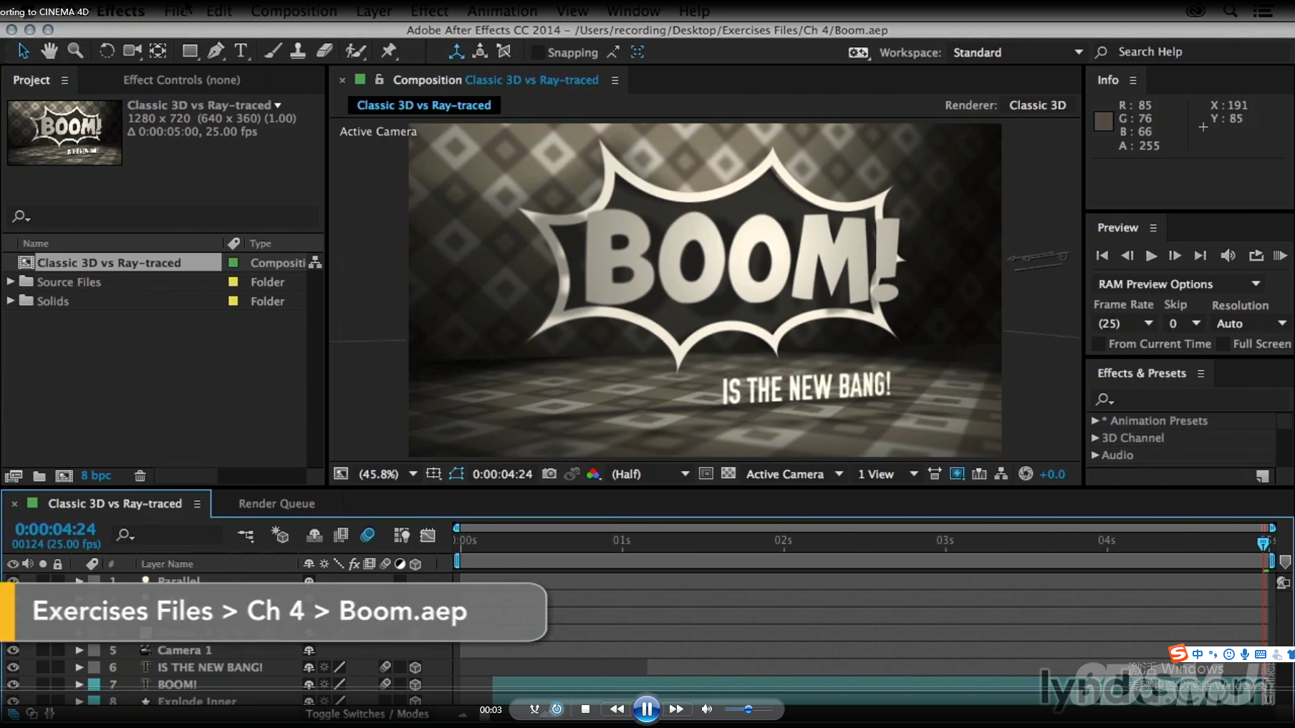Expand the Animation Presets category
Screen dimensions: 1295x728
coord(1095,420)
